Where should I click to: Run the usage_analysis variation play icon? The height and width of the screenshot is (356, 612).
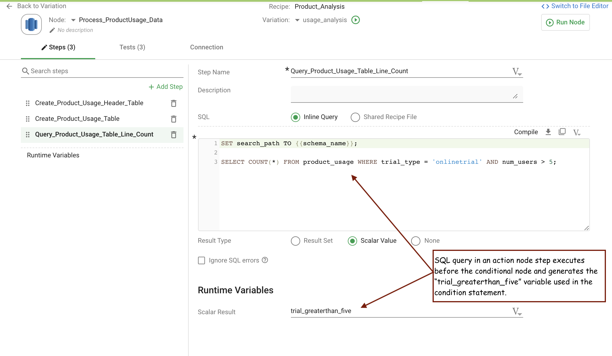point(356,20)
